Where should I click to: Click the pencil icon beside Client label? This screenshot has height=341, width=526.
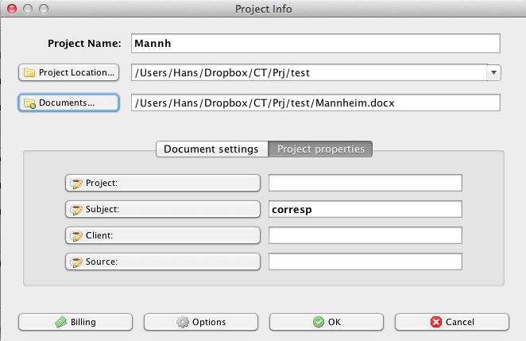pos(77,236)
